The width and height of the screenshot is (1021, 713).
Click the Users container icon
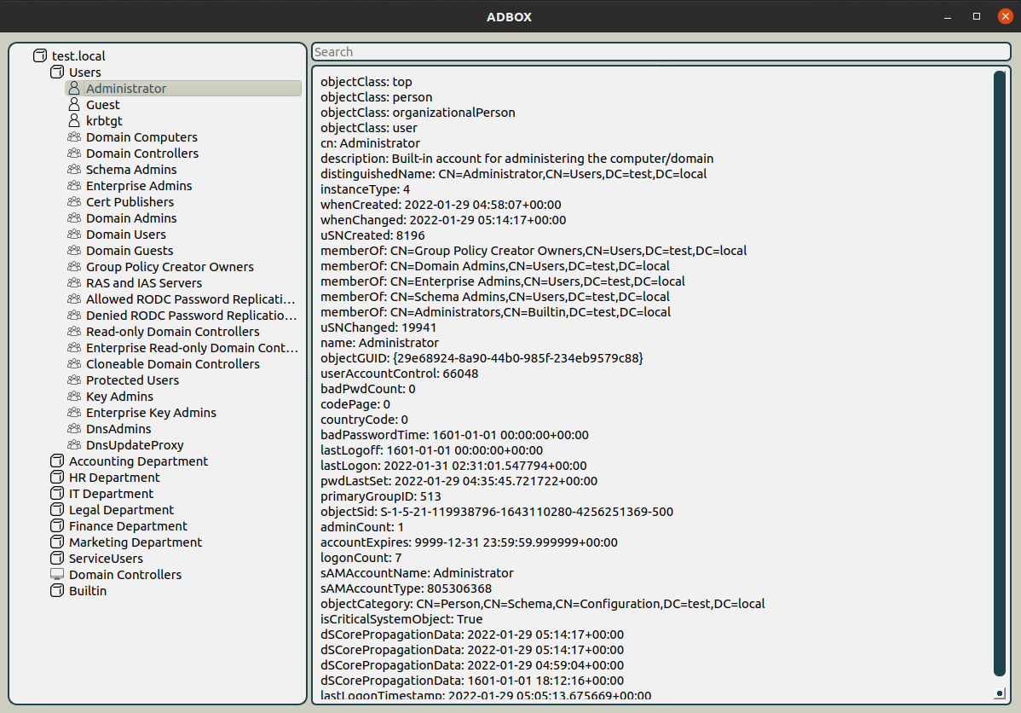[x=57, y=72]
